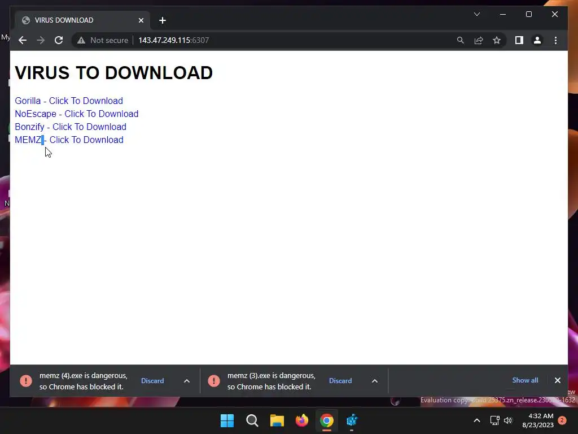Open the Chrome side panel

point(519,40)
